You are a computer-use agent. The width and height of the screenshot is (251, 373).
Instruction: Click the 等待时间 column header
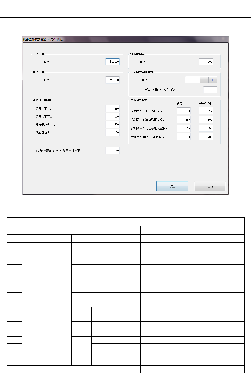[205, 104]
